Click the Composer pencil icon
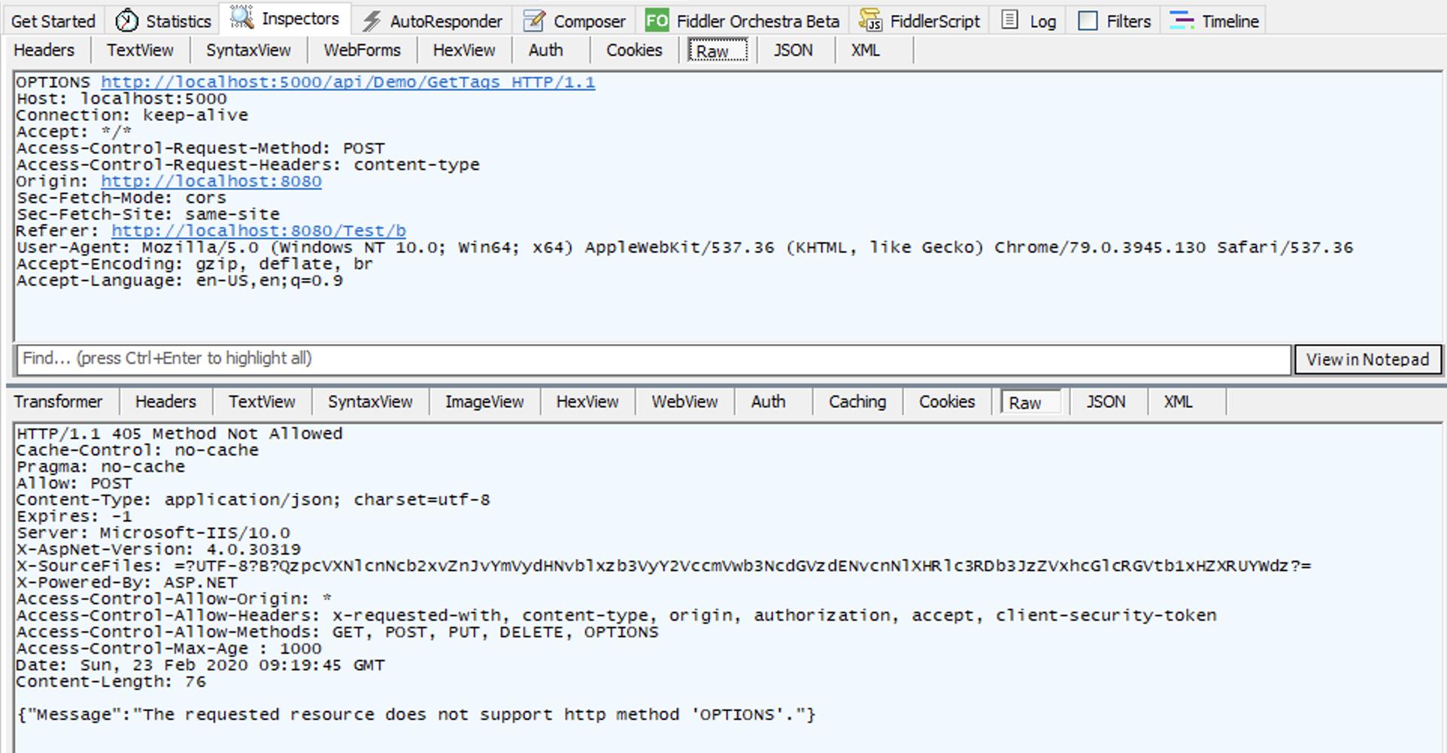The width and height of the screenshot is (1447, 753). 534,20
